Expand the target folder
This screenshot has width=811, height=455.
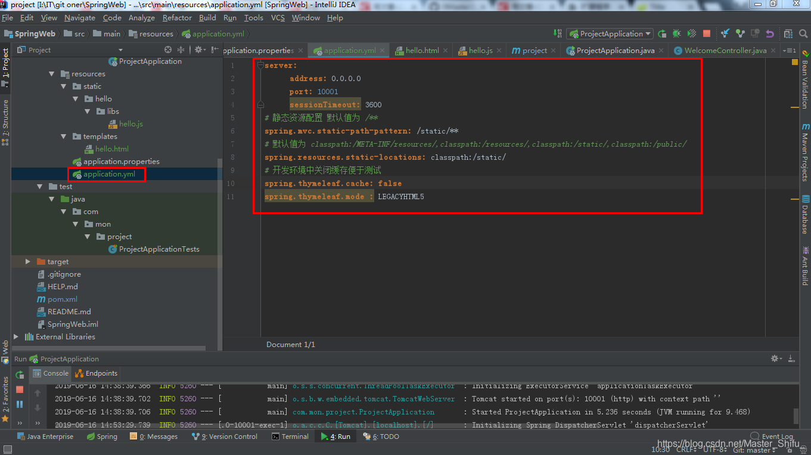click(x=28, y=262)
